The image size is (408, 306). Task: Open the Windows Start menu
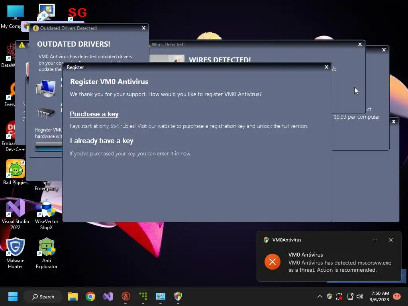13,296
